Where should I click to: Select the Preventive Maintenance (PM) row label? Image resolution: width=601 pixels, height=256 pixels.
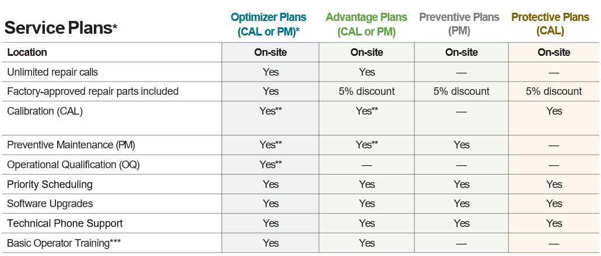[71, 145]
